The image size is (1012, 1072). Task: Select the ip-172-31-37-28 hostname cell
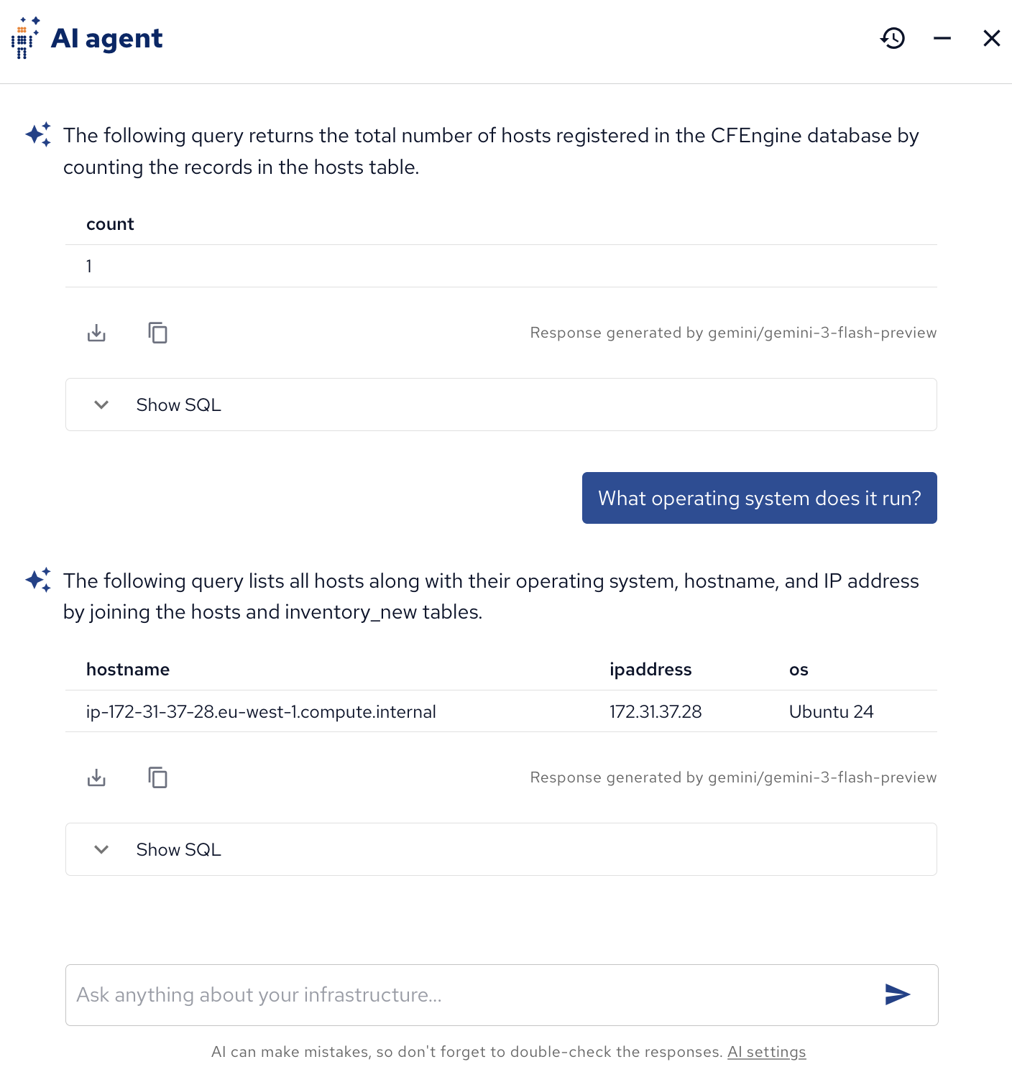pyautogui.click(x=261, y=712)
